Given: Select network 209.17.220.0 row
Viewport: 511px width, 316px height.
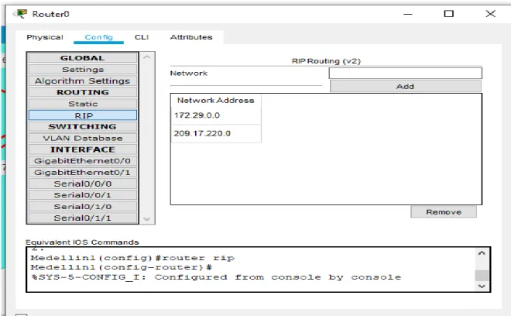Looking at the screenshot, I should pyautogui.click(x=216, y=133).
